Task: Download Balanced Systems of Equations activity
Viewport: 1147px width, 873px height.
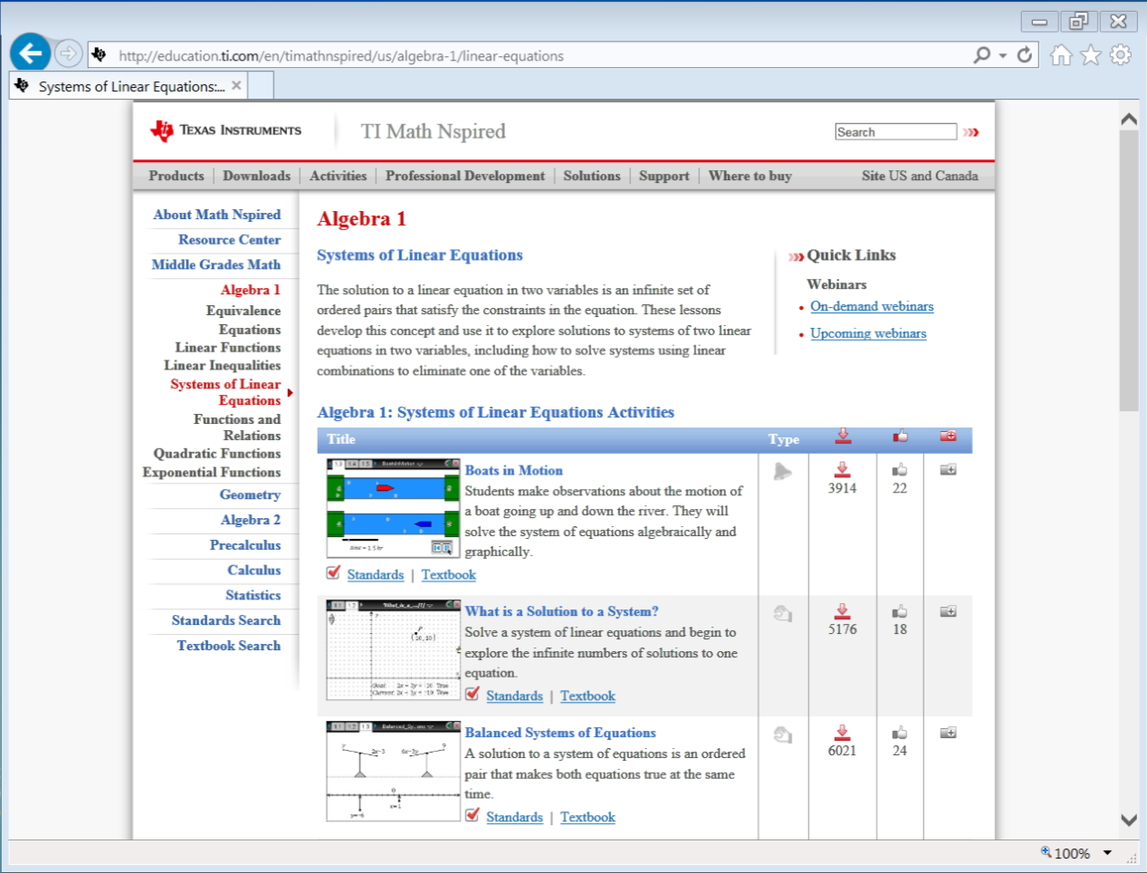Action: [842, 733]
